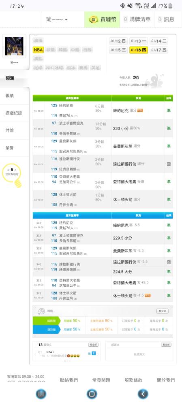This screenshot has height=405, width=182.
Task: Expand 看全部 for the 13 篇發文 list
Action: coord(93,345)
